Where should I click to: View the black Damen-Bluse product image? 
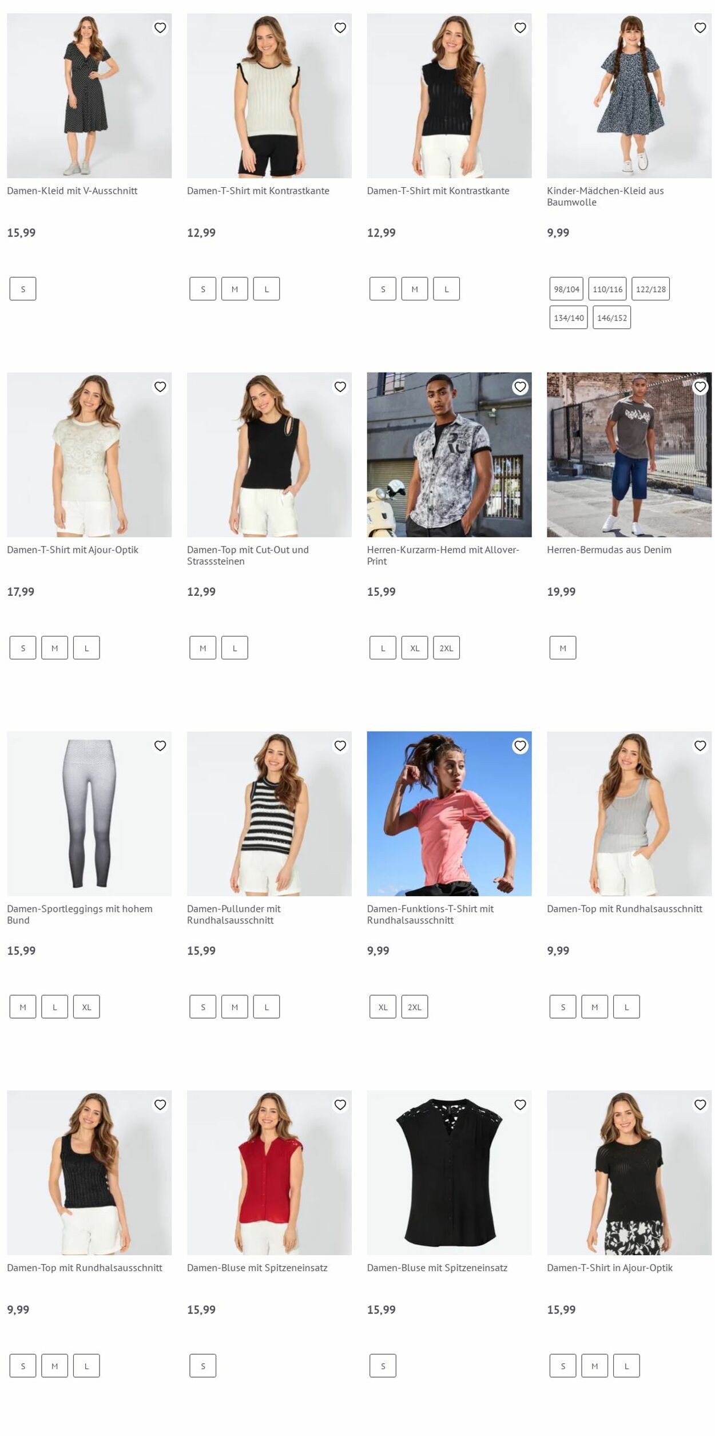click(449, 1172)
